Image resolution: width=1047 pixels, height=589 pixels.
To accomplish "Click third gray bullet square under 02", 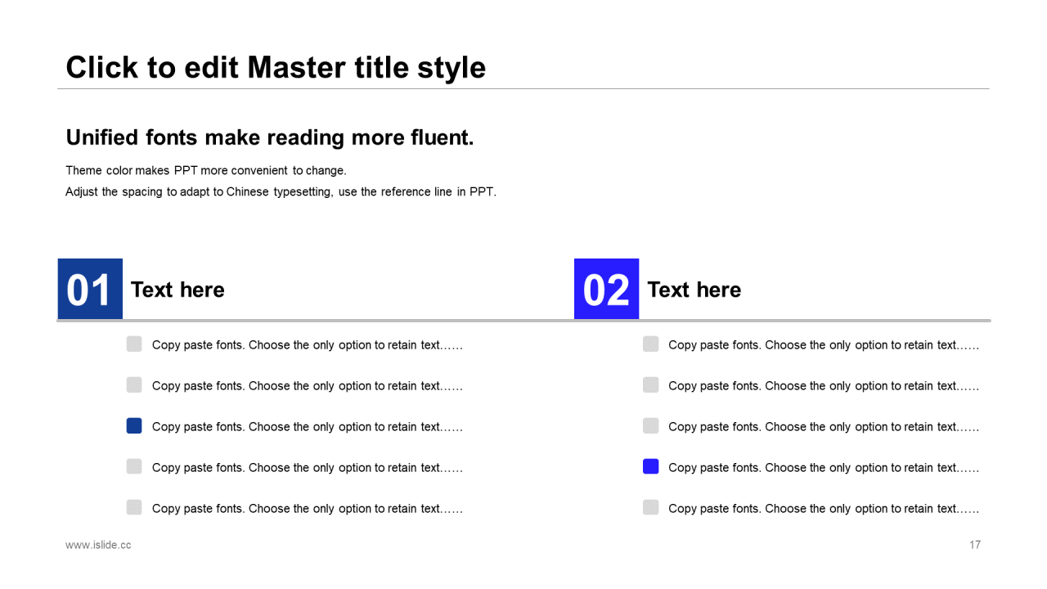I will click(x=650, y=425).
